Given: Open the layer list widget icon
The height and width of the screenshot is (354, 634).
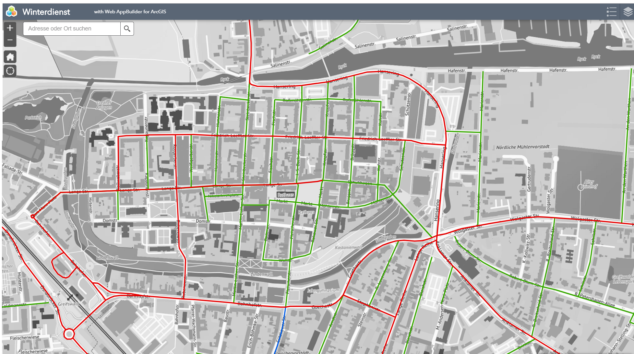Looking at the screenshot, I should tap(628, 12).
